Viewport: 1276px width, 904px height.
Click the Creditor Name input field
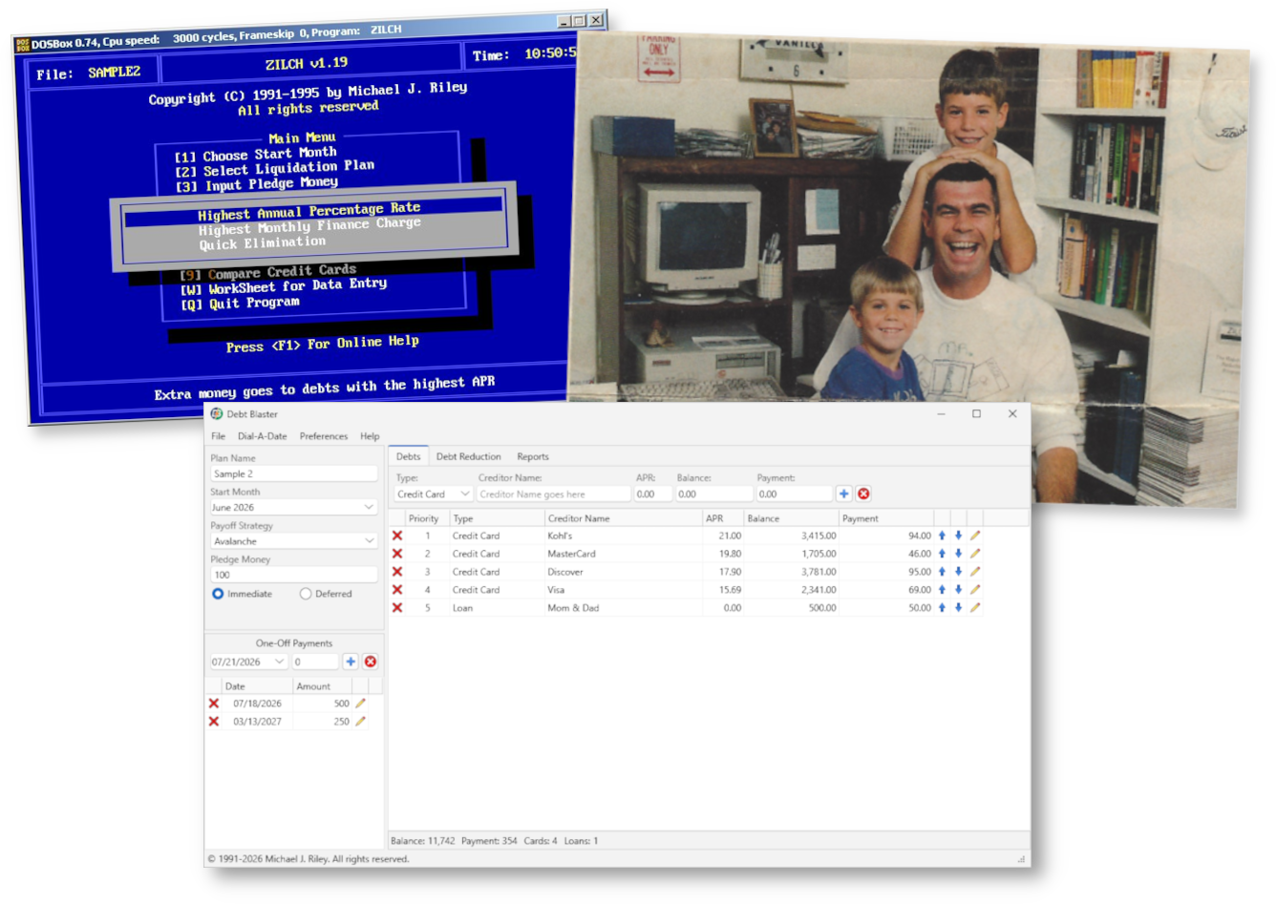(x=554, y=494)
